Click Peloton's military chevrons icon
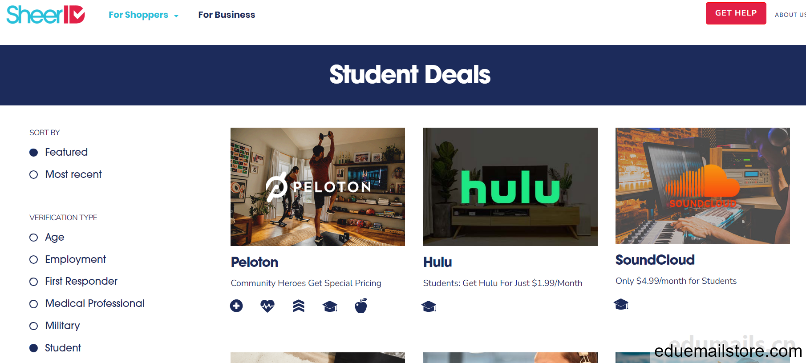The height and width of the screenshot is (363, 806). tap(299, 306)
